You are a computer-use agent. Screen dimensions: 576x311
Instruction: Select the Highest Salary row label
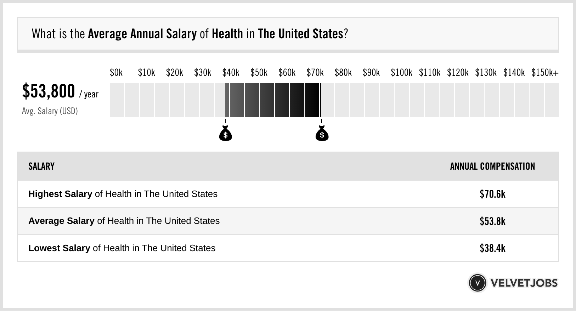click(123, 194)
